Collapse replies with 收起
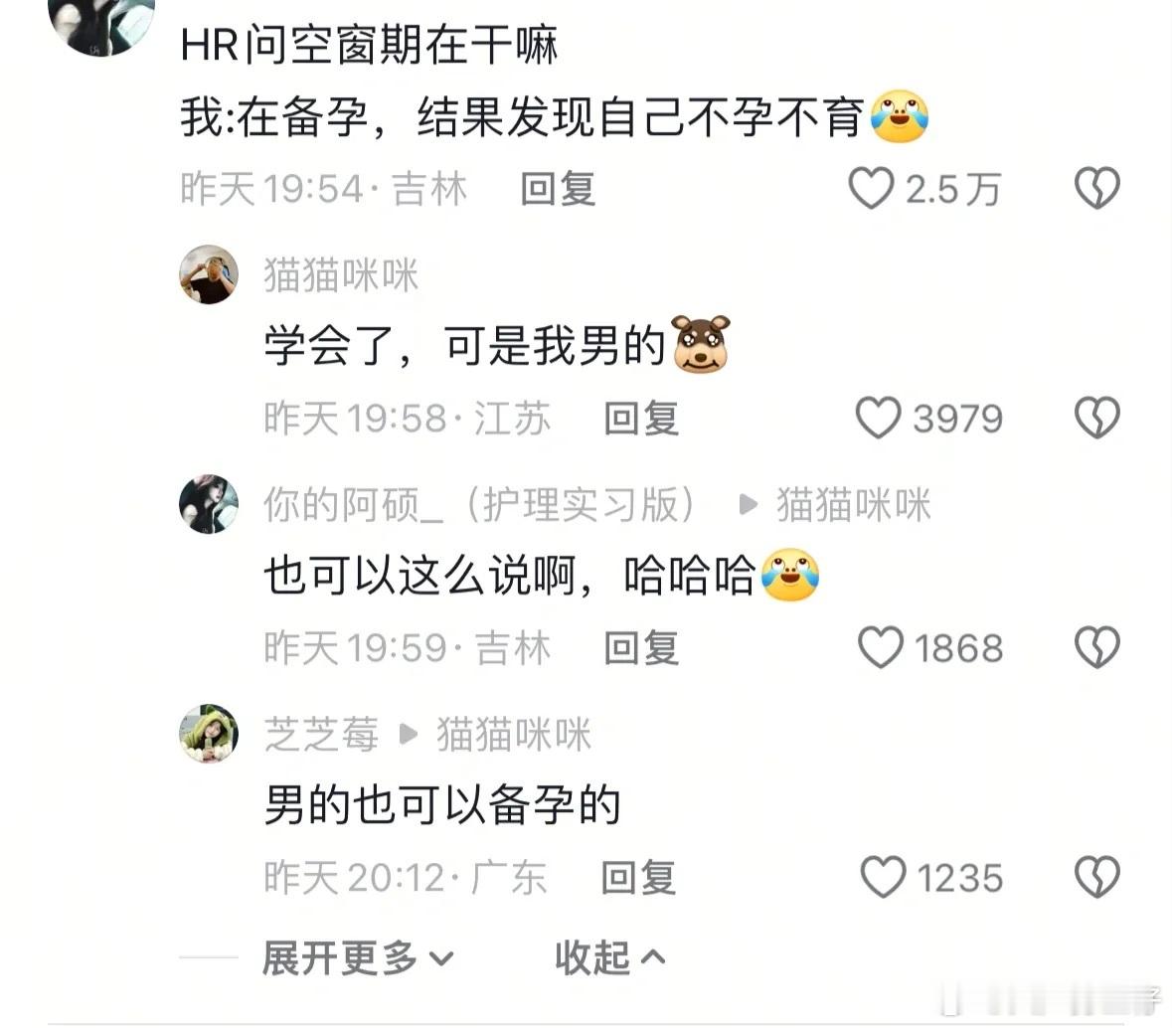Image resolution: width=1172 pixels, height=1028 pixels. 610,957
